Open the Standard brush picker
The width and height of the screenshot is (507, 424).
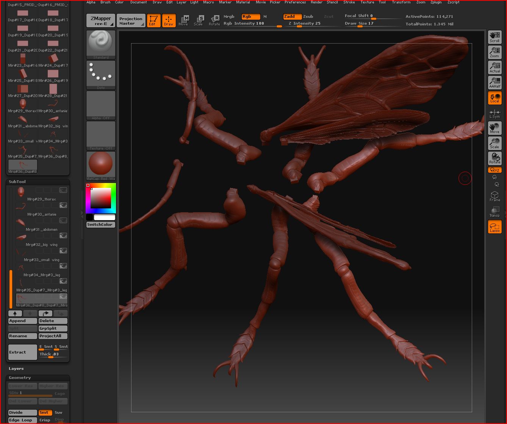[x=101, y=44]
